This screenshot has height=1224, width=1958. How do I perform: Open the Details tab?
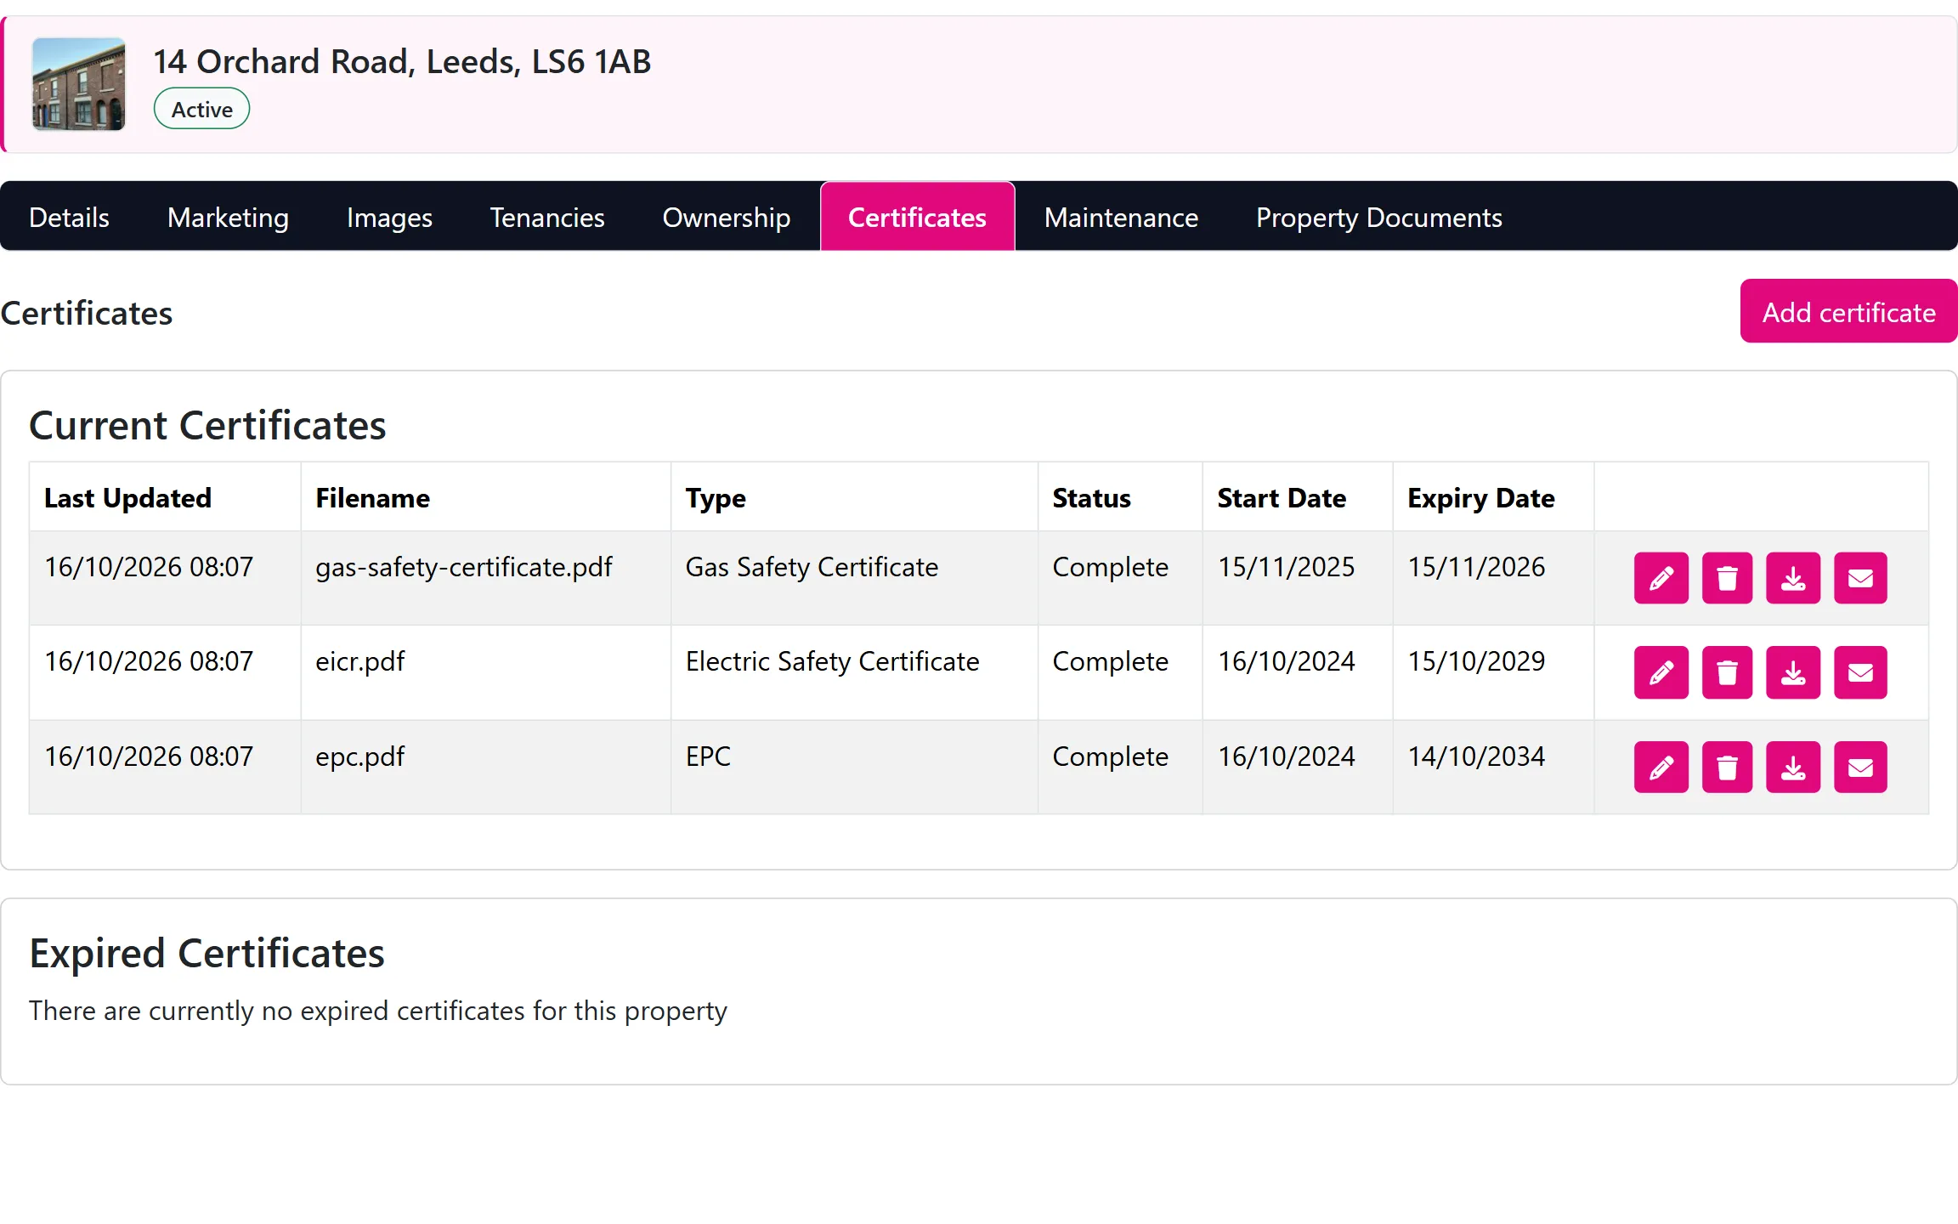click(x=69, y=218)
